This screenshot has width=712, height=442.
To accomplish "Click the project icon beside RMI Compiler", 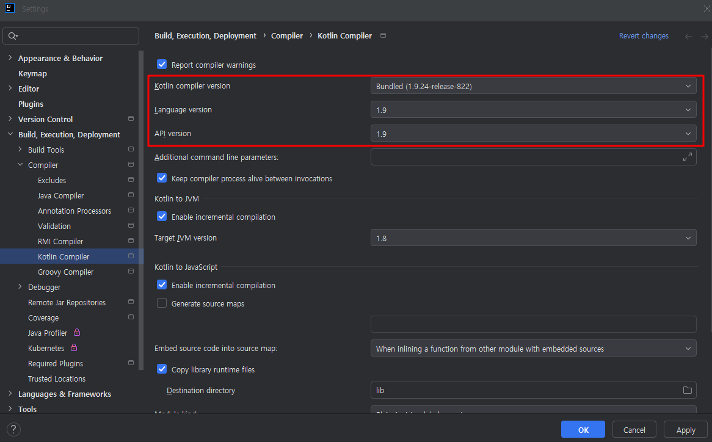I will 131,241.
